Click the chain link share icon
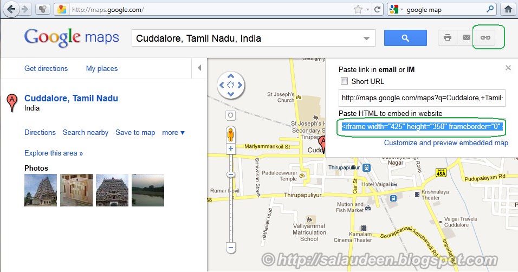Image resolution: width=518 pixels, height=272 pixels. coord(485,37)
